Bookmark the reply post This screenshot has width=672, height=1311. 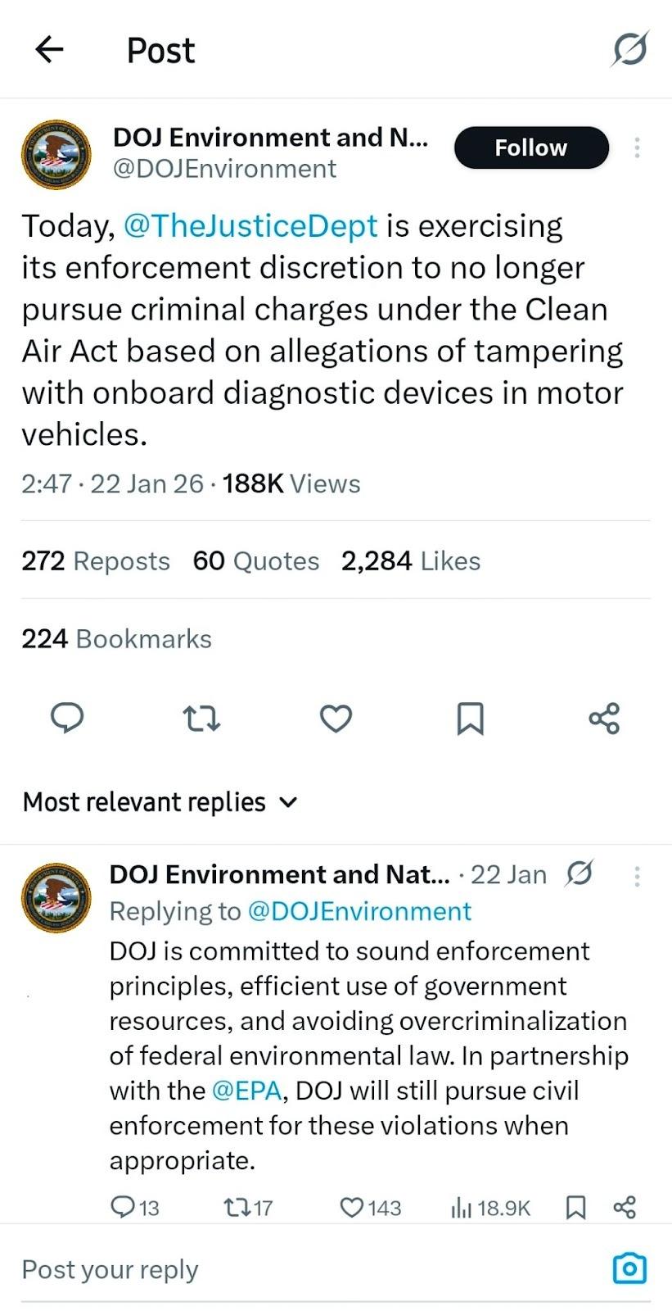[x=575, y=1207]
